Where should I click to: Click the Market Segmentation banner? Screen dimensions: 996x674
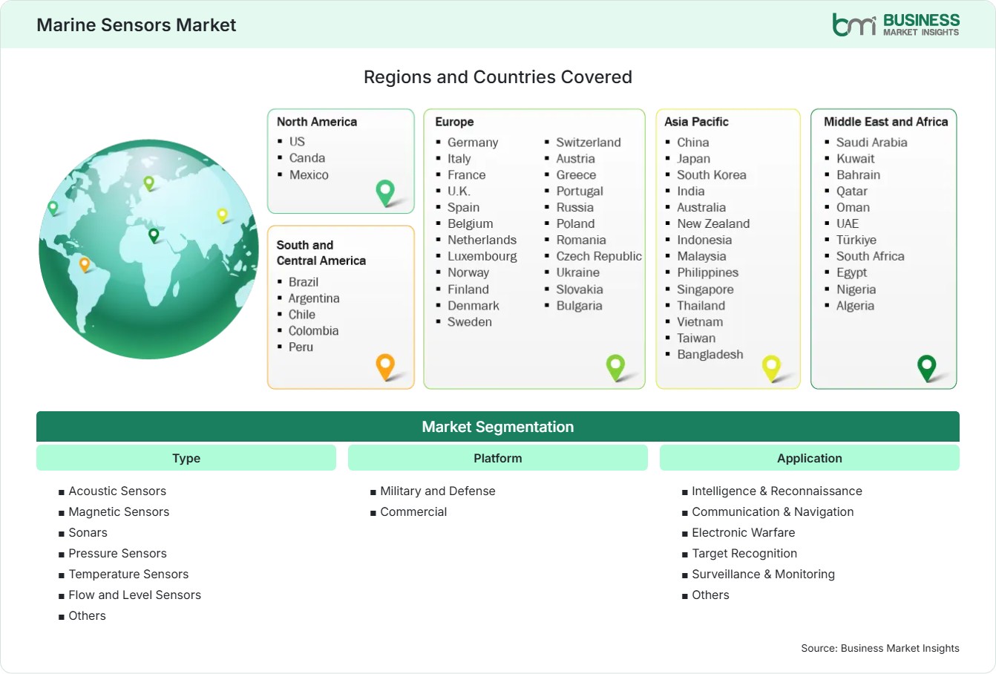(x=498, y=427)
